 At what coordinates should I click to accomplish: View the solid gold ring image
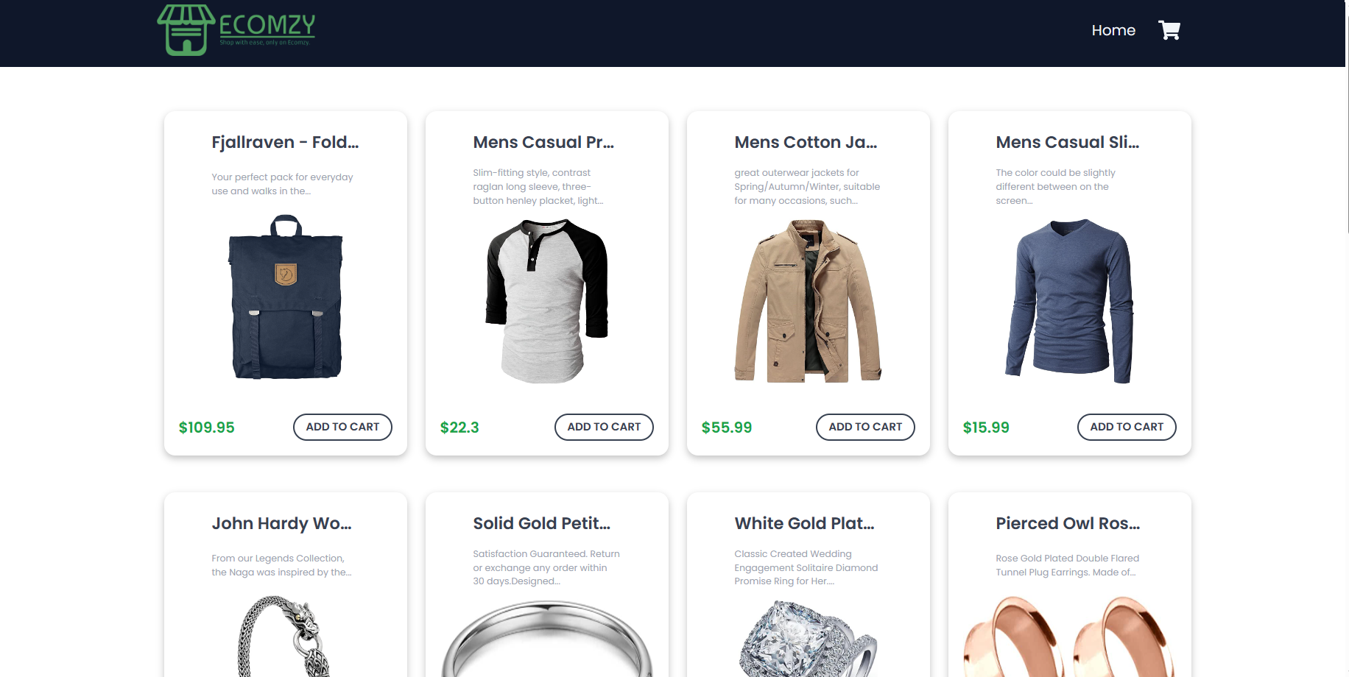click(546, 639)
